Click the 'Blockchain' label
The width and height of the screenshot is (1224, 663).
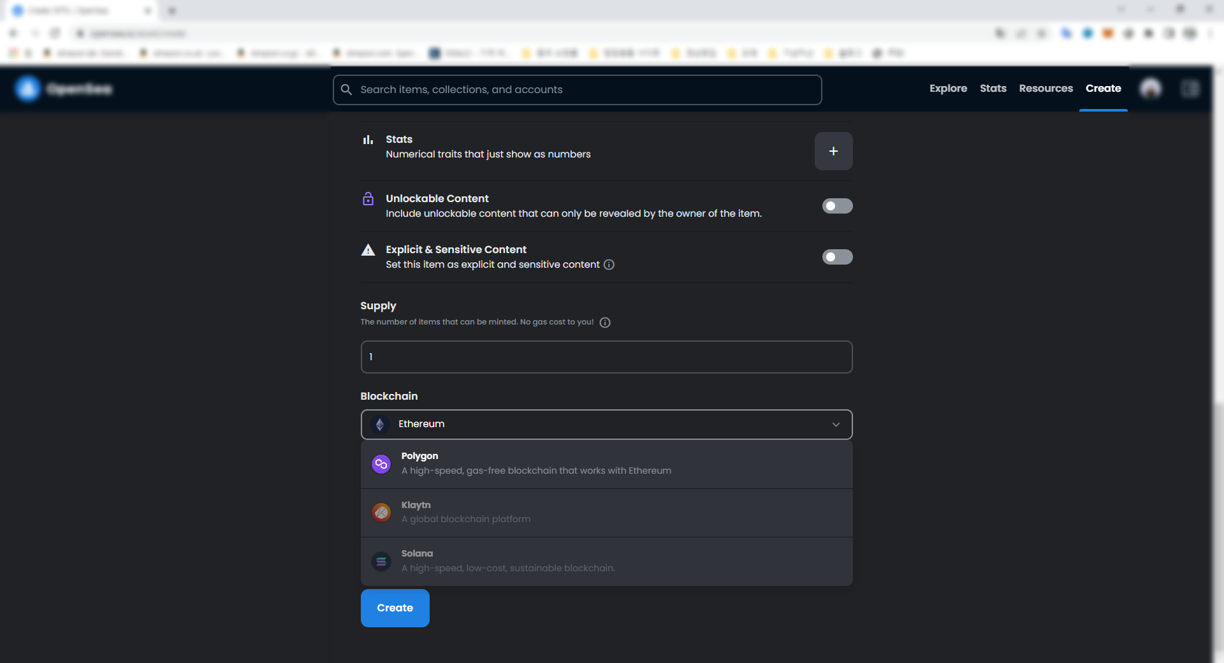389,397
